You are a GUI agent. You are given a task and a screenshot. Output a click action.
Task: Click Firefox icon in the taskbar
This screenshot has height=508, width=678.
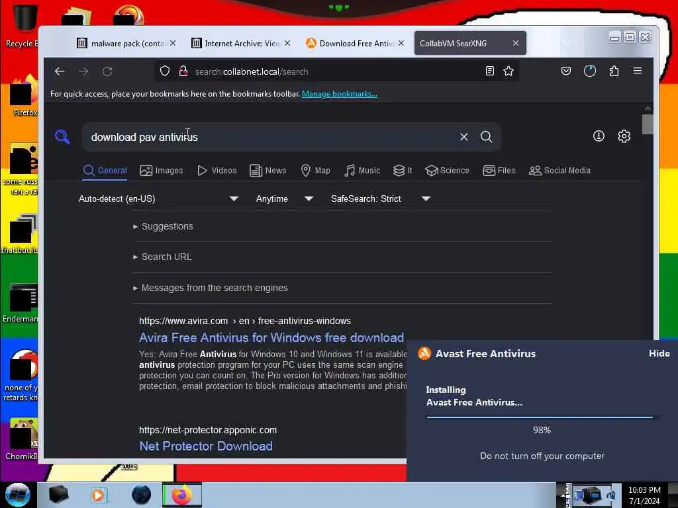pos(182,495)
